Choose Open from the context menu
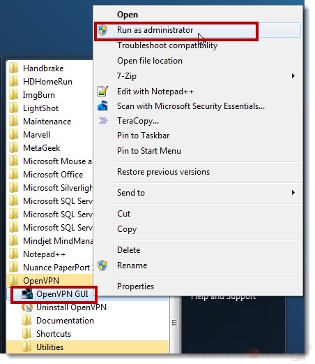The image size is (315, 364). tap(128, 15)
